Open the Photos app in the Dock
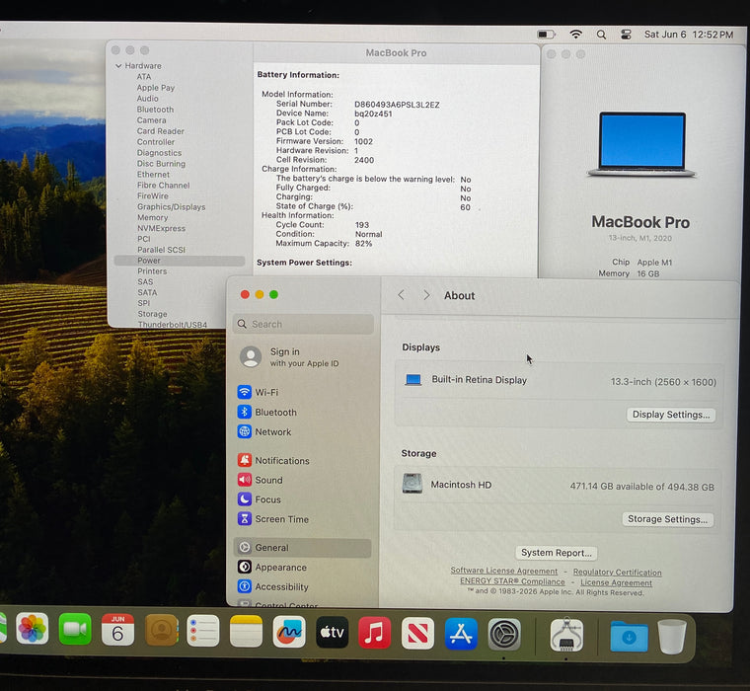Image resolution: width=750 pixels, height=691 pixels. pyautogui.click(x=32, y=628)
